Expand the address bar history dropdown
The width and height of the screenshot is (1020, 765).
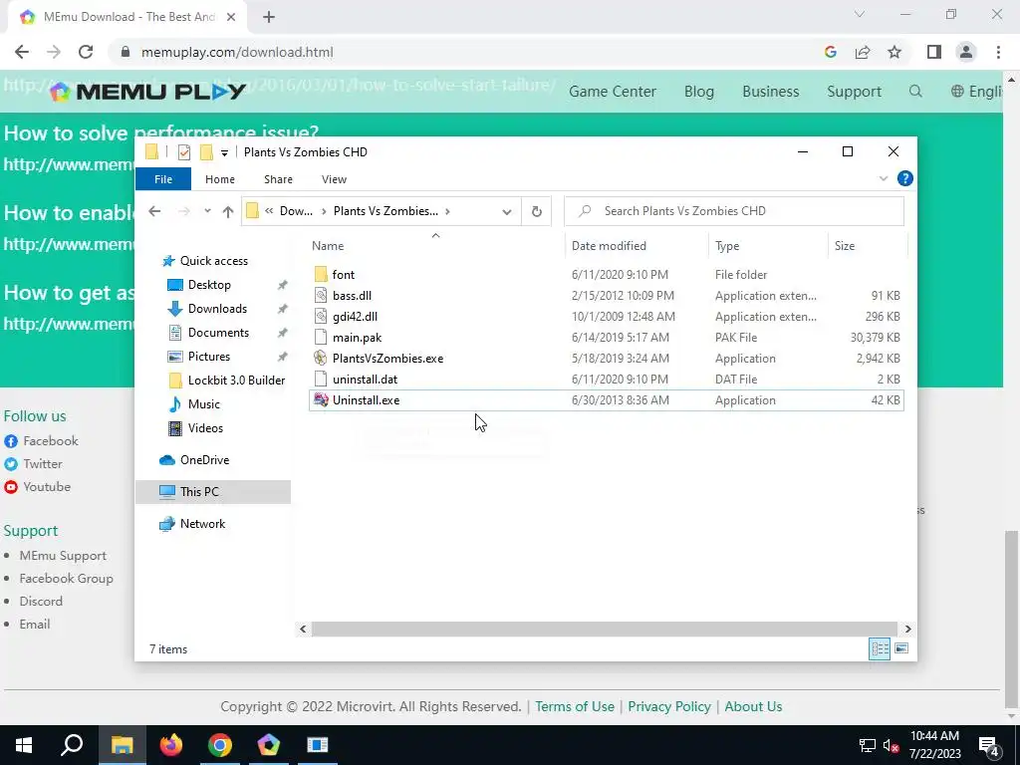(507, 211)
